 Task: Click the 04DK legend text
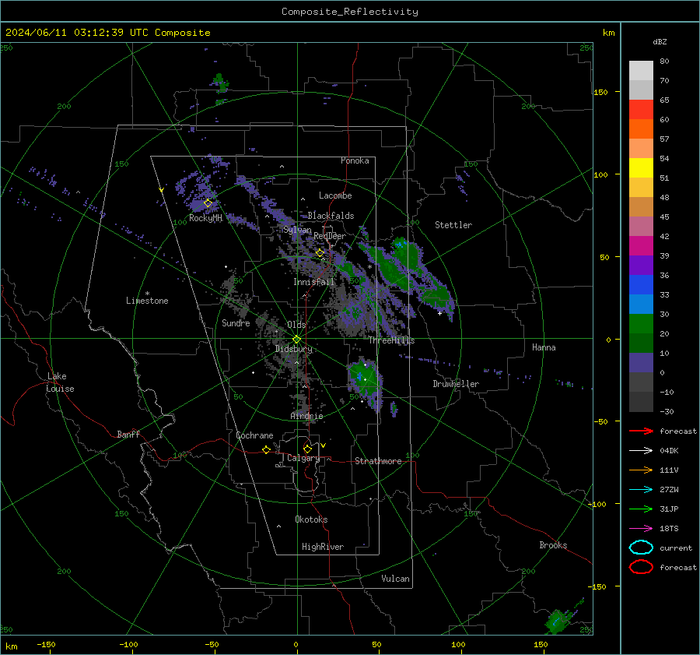[669, 451]
